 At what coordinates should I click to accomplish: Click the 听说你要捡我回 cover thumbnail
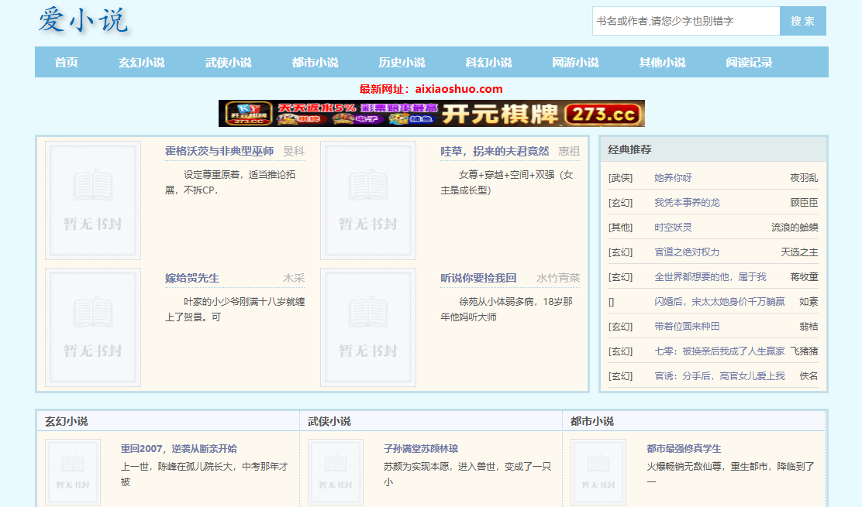pyautogui.click(x=368, y=327)
